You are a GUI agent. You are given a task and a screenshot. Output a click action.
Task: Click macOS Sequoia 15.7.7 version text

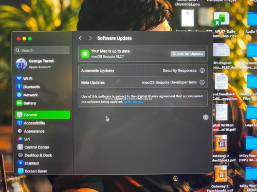[x=107, y=56]
